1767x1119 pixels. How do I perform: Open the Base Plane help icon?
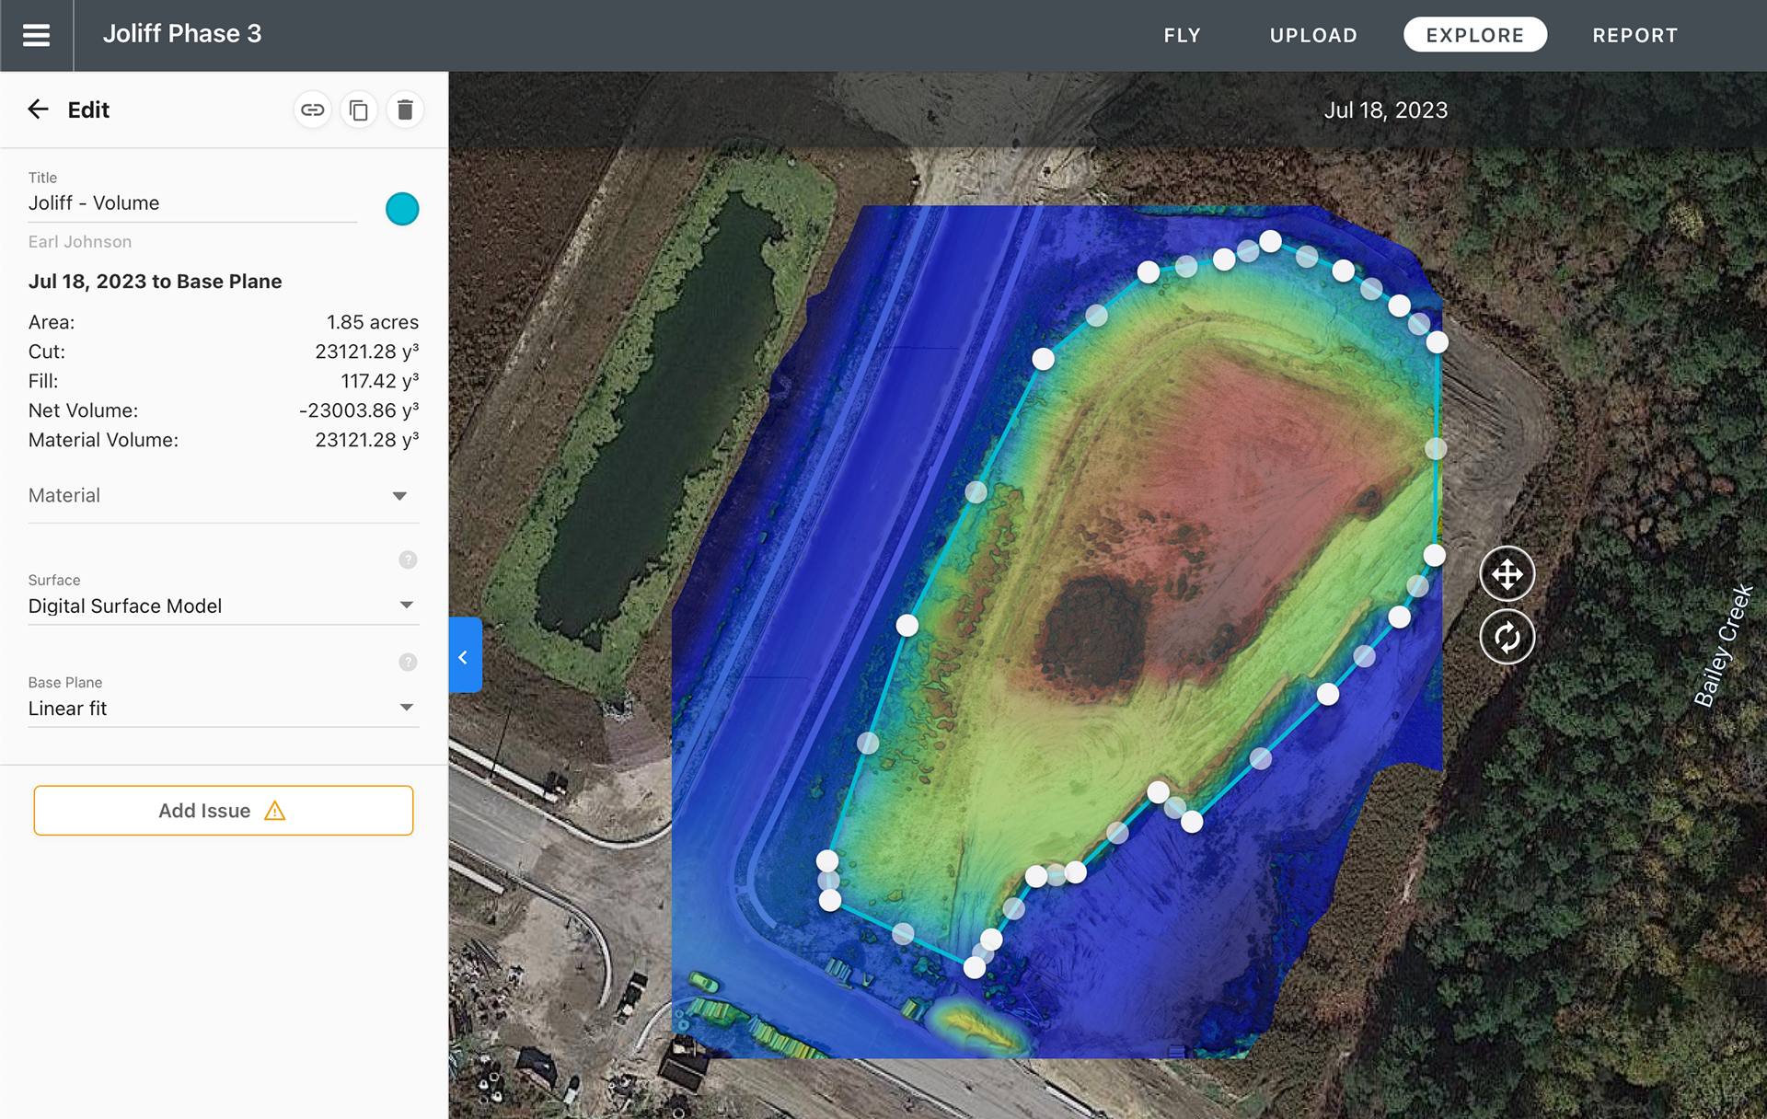408,662
